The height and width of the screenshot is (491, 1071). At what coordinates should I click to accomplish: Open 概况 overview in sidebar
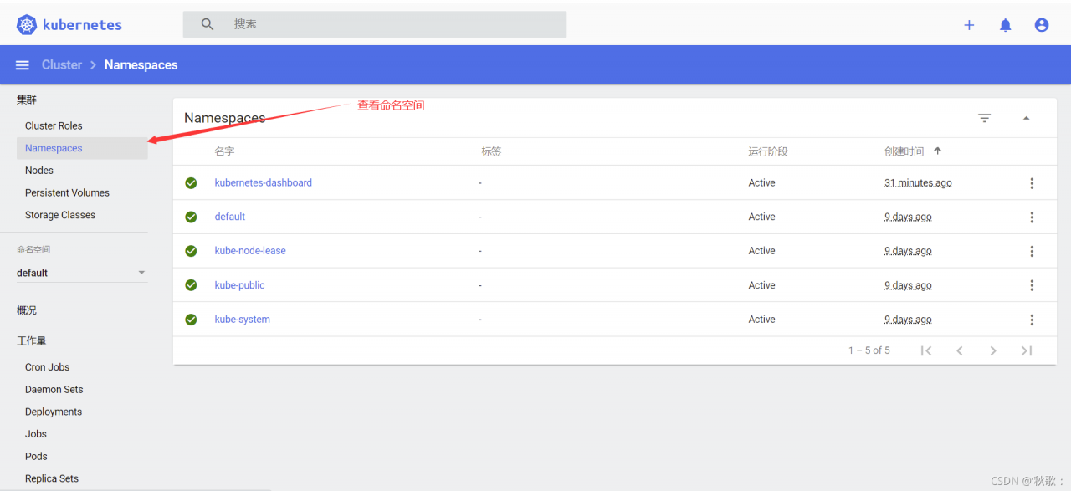coord(27,310)
